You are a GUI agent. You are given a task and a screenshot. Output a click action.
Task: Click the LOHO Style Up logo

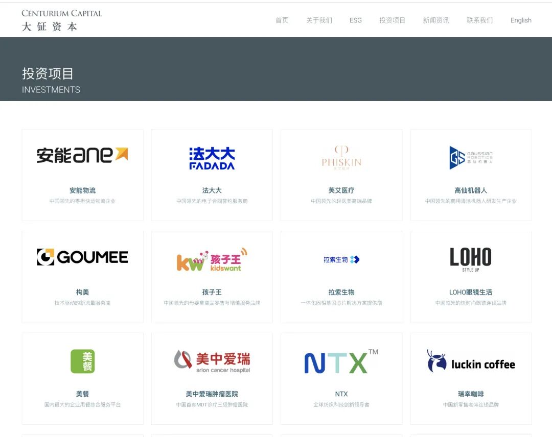pos(471,259)
